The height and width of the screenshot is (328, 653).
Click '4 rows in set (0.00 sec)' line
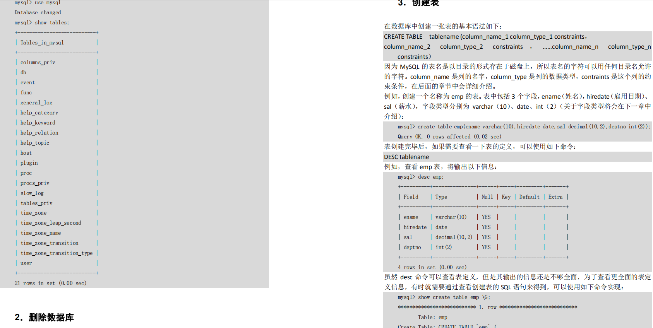coord(432,267)
